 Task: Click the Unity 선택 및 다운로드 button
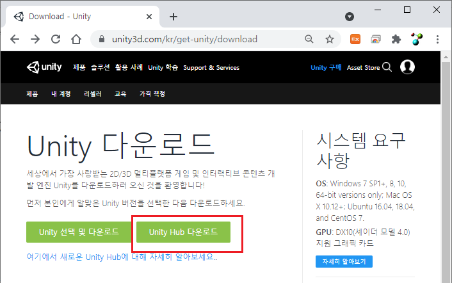(79, 232)
